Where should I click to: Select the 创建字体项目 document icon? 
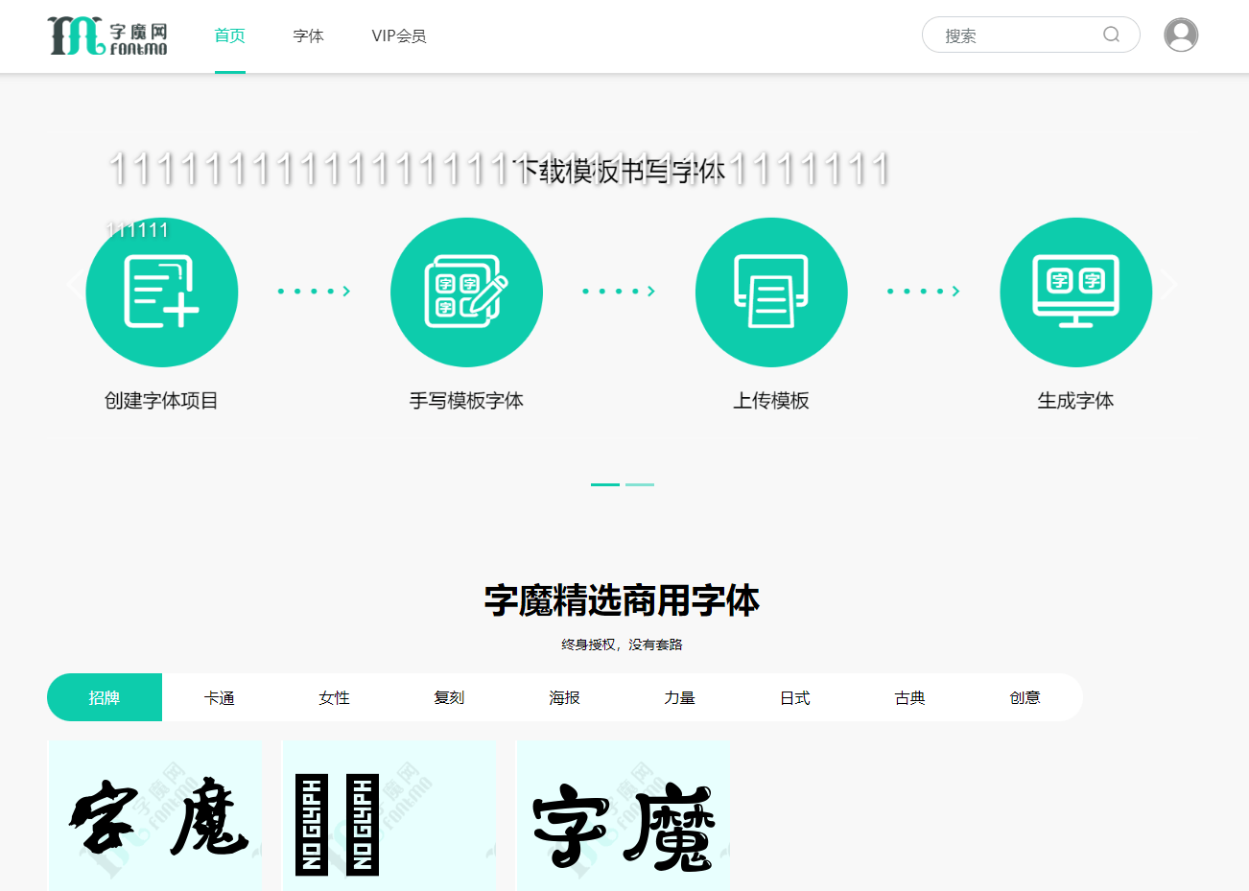coord(161,292)
